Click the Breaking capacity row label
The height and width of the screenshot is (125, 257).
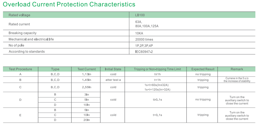[x=23, y=33]
